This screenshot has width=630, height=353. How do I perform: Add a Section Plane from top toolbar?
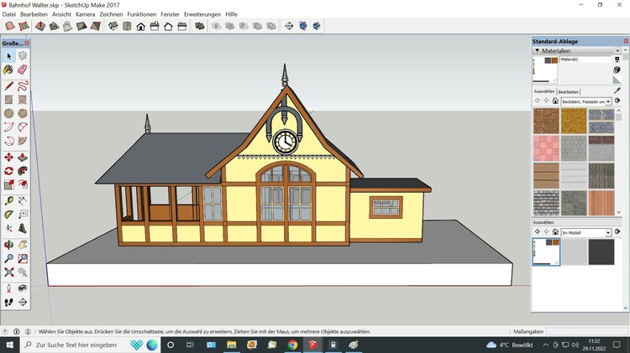point(289,26)
